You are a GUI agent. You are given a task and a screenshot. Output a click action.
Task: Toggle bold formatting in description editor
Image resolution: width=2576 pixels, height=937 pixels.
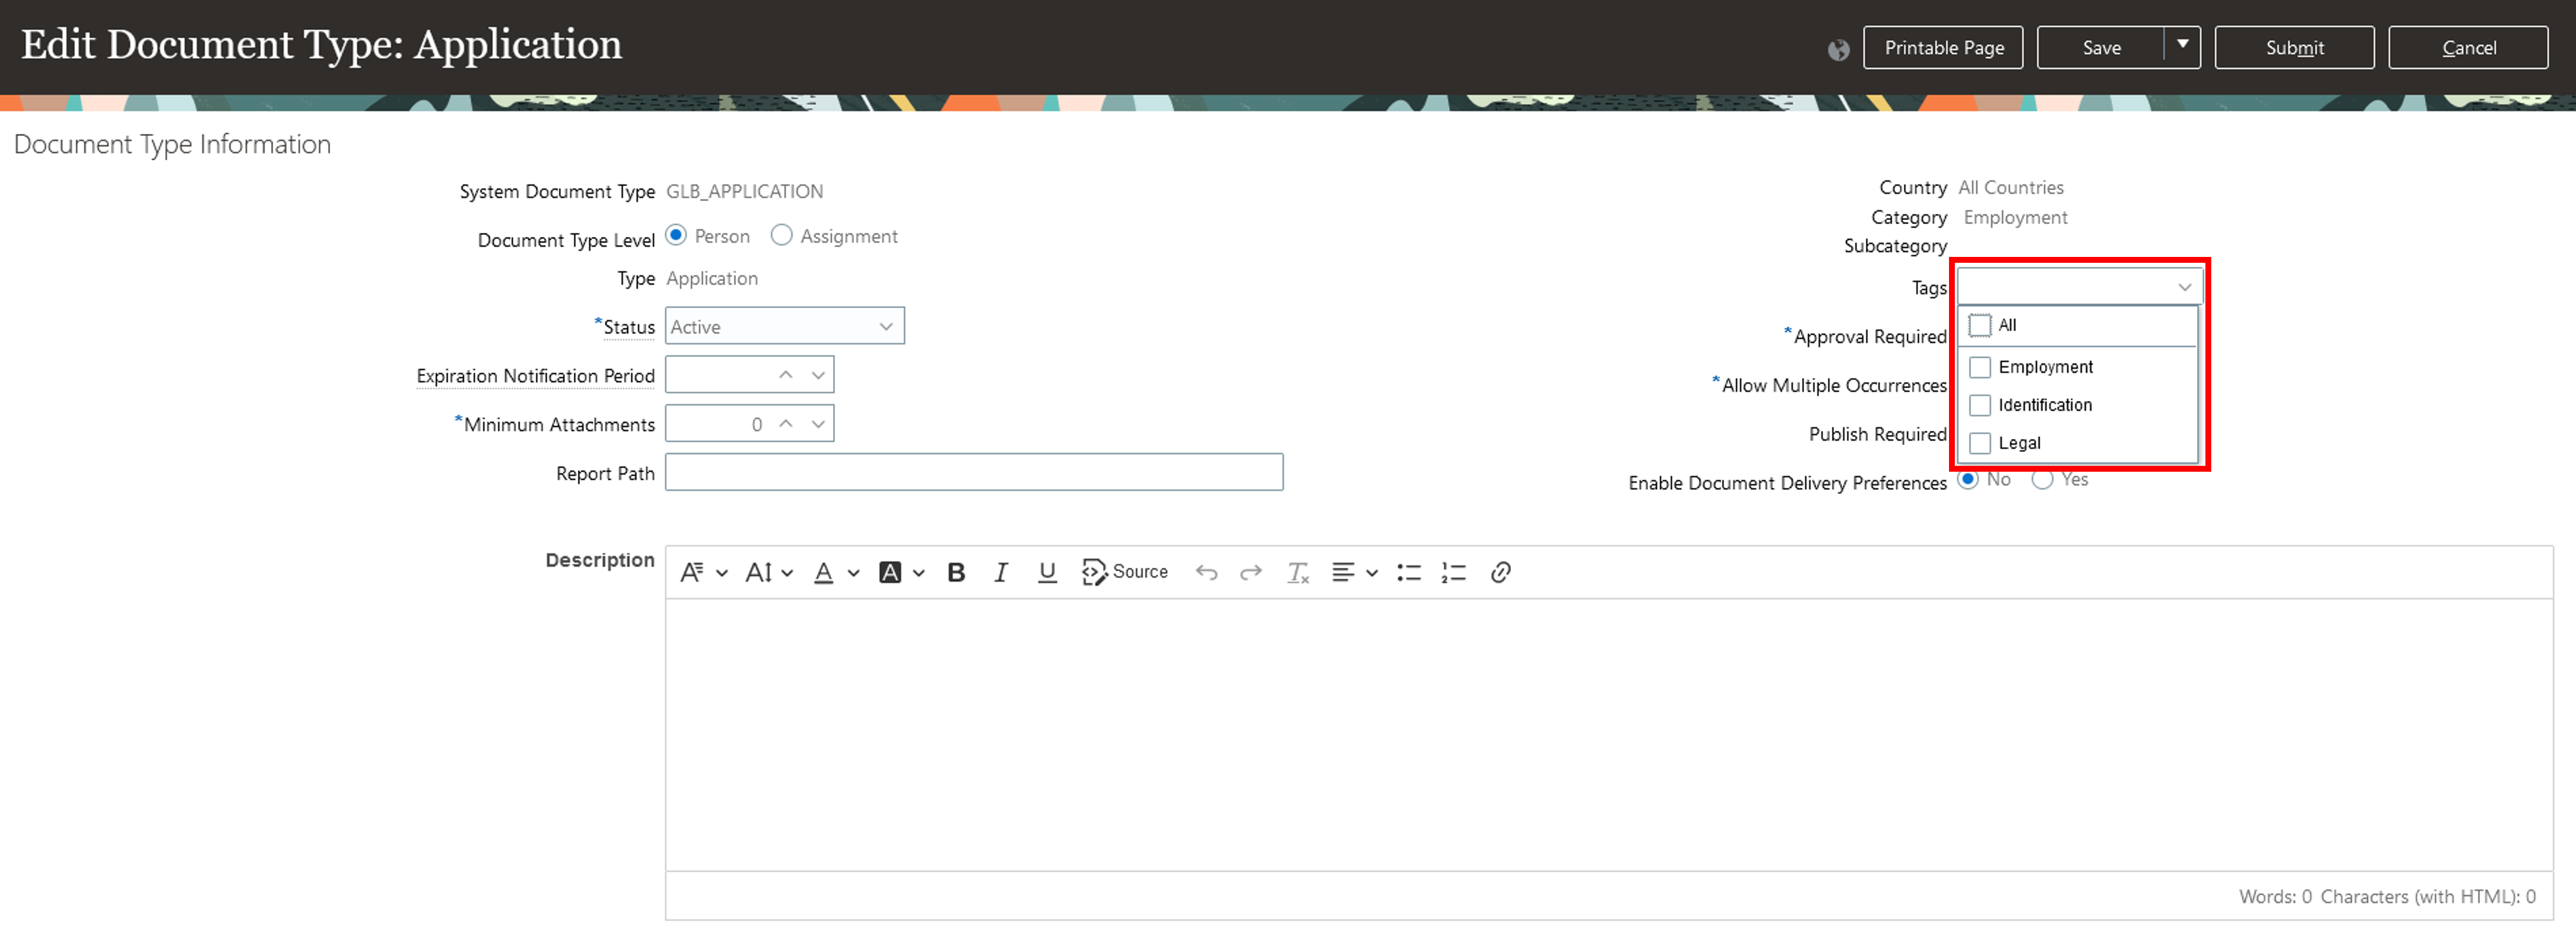point(955,572)
